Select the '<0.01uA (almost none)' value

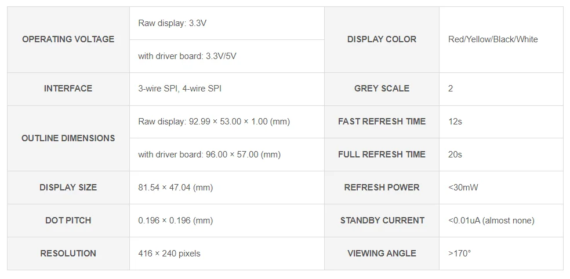coord(491,221)
